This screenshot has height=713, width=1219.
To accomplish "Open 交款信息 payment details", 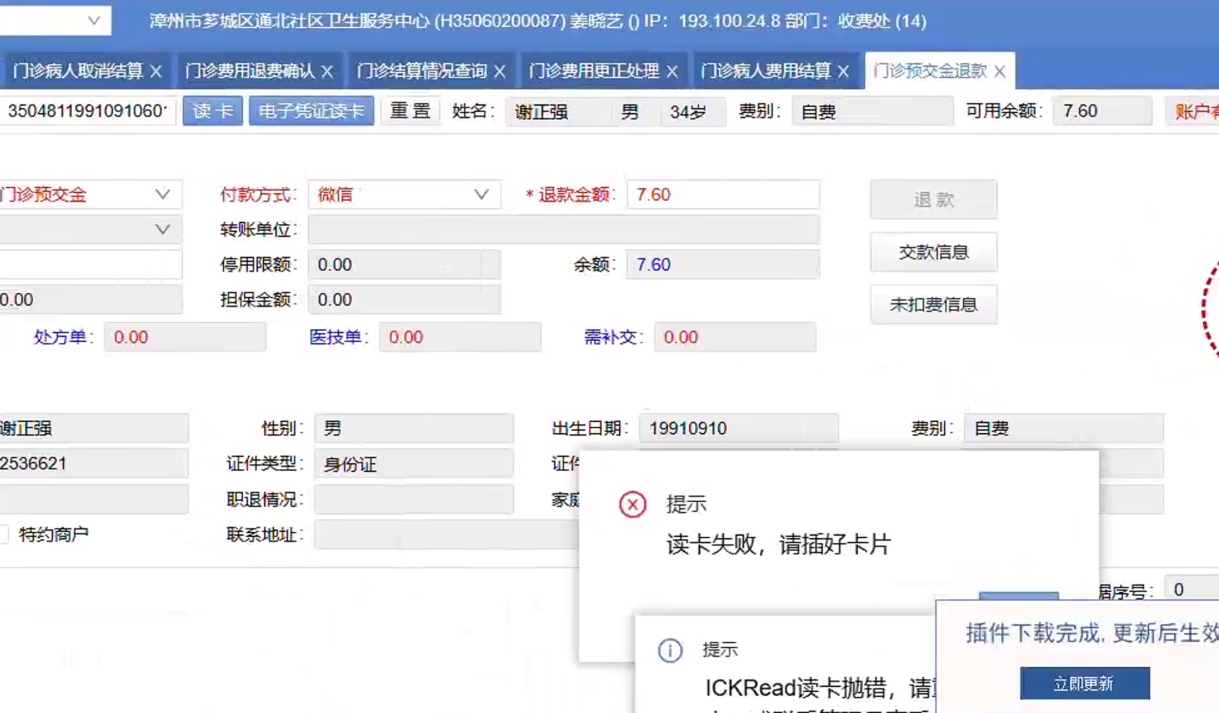I will [933, 252].
